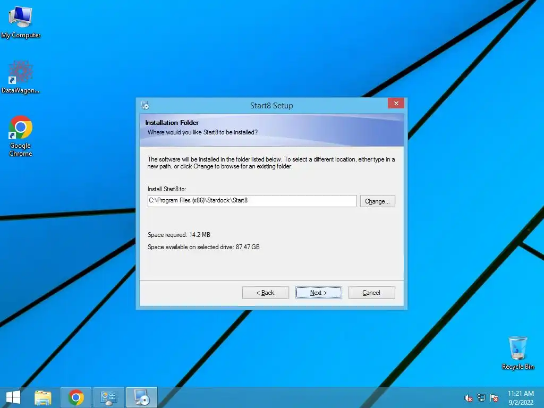
Task: Go back with the < Back button
Action: 266,293
